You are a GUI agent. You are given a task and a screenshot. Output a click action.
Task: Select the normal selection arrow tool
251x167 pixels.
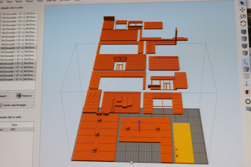pyautogui.click(x=242, y=3)
